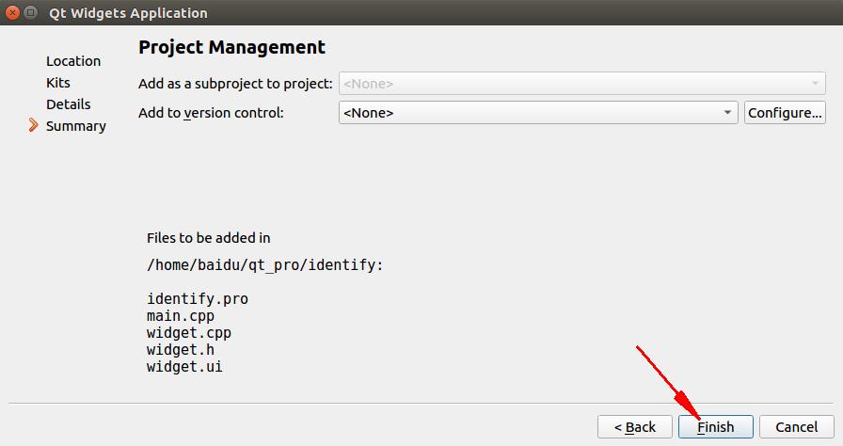Close the Qt Widgets Application dialog
This screenshot has width=843, height=446.
click(11, 13)
